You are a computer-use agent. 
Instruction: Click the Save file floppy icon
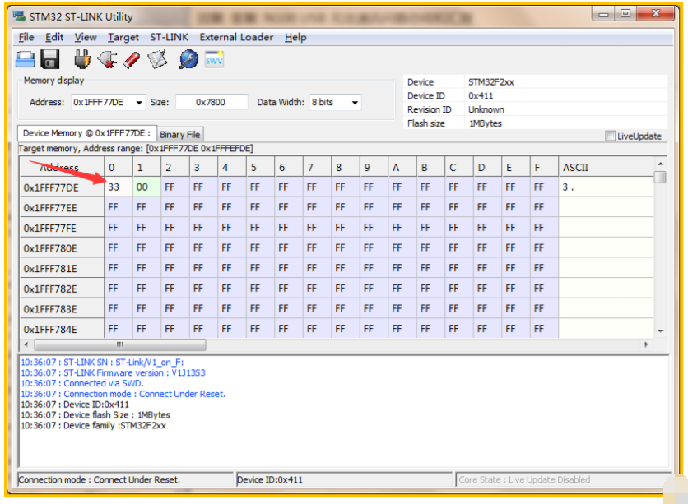click(50, 59)
